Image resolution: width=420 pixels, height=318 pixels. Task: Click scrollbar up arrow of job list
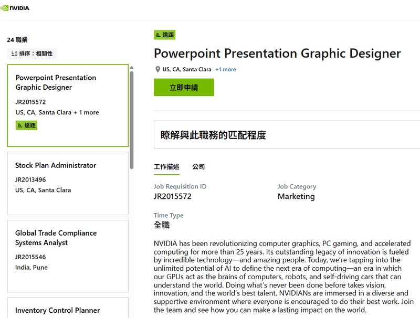coord(132,68)
